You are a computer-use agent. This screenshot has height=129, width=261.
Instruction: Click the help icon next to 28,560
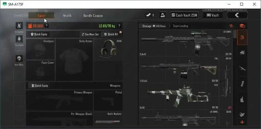click(x=47, y=26)
